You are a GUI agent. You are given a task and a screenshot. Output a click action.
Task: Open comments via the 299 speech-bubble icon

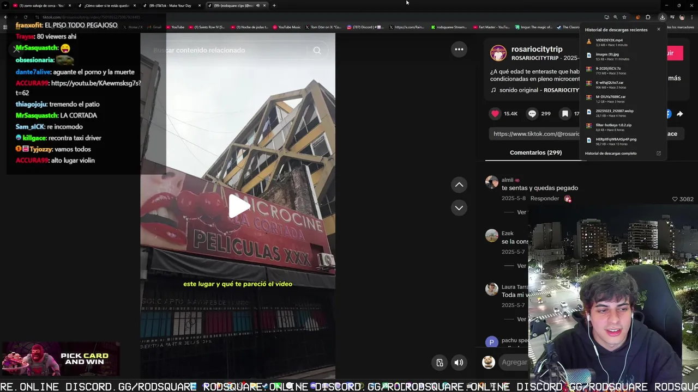(532, 114)
